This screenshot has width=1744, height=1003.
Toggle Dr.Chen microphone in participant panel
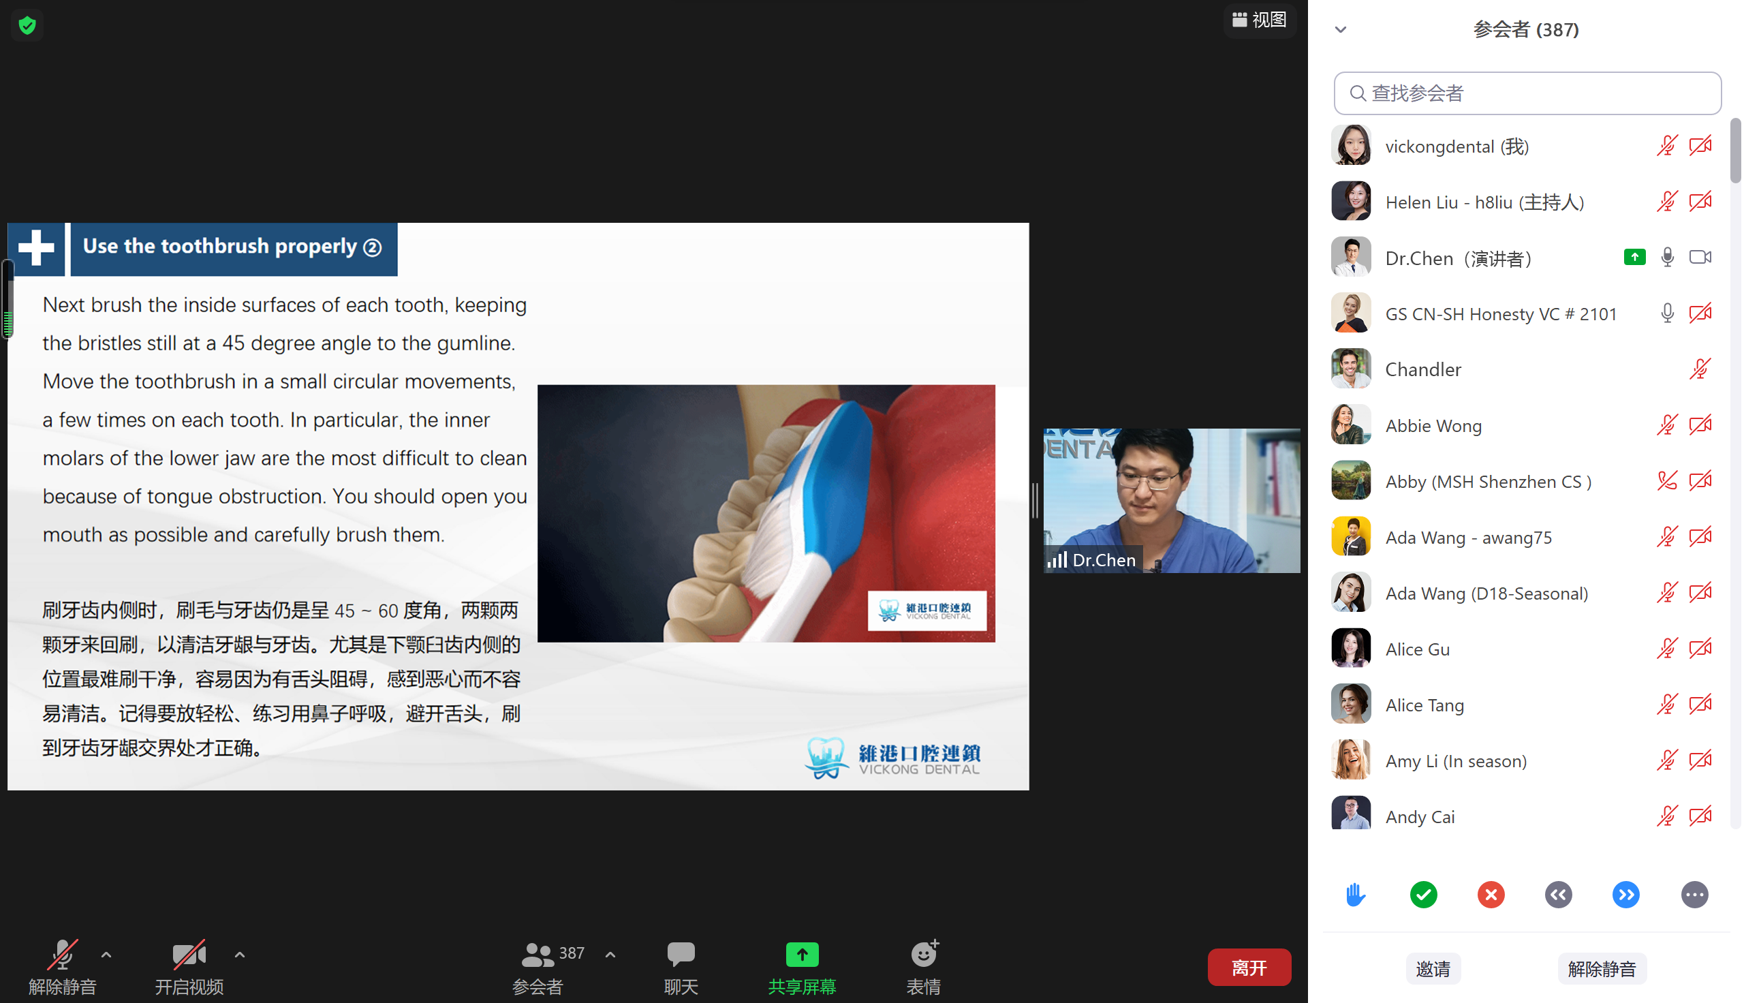coord(1666,258)
